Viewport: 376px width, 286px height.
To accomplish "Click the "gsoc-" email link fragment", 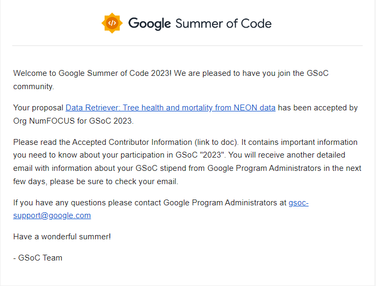I will click(298, 203).
